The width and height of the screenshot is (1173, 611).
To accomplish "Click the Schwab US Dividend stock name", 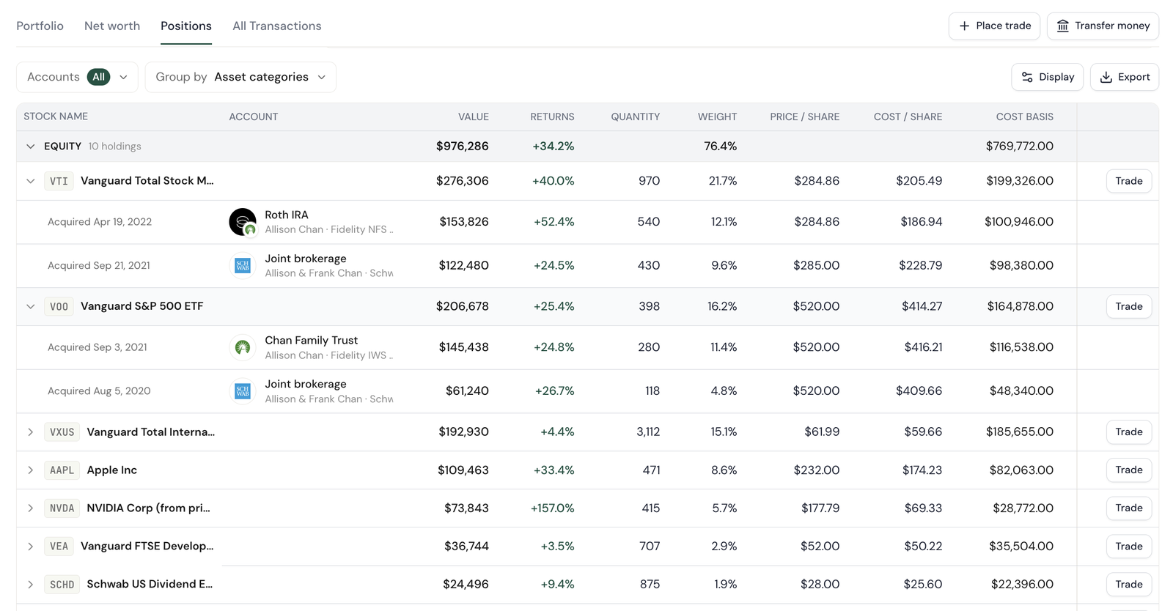I will click(x=150, y=585).
